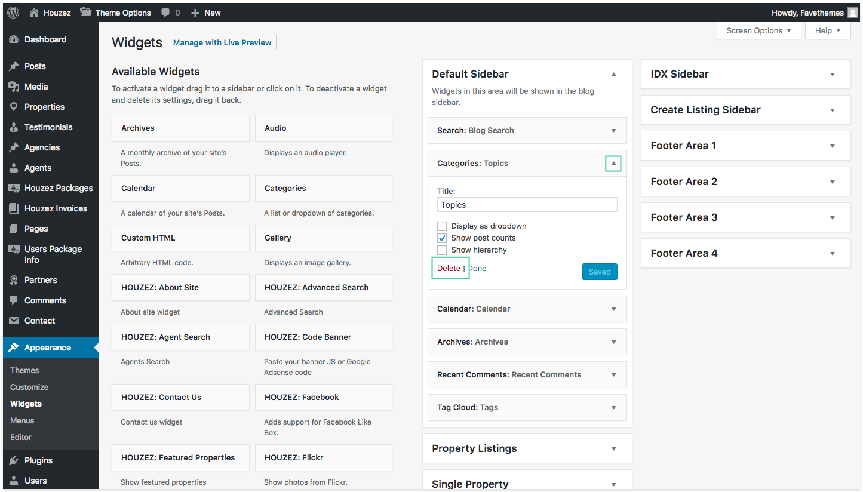This screenshot has width=863, height=492.
Task: Select the HOUZEZ: Agent Search widget
Action: [x=180, y=337]
